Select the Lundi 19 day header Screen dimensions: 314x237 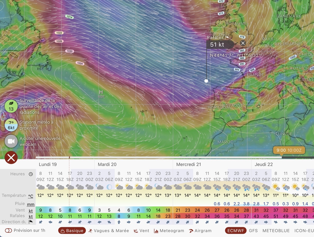coord(48,164)
